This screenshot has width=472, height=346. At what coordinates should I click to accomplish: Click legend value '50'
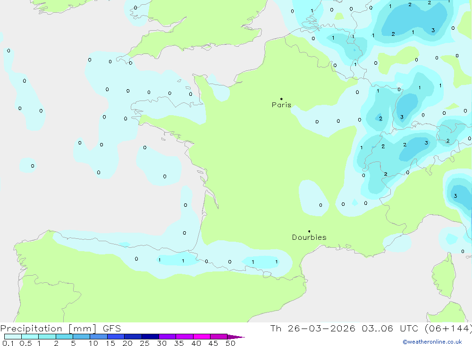[230, 343]
